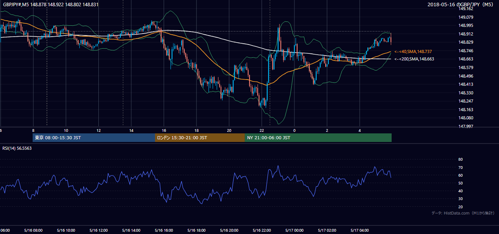Click the 5/16 10:00 date label at the bottom
499x234 pixels.
[66, 230]
